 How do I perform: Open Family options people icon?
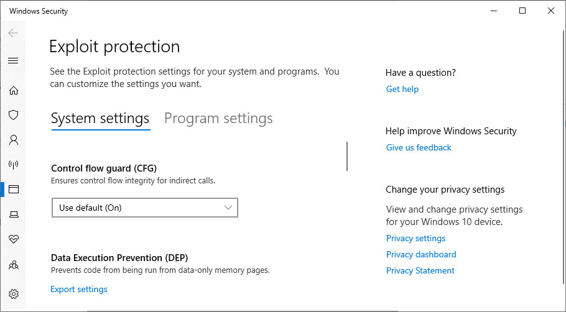(13, 265)
